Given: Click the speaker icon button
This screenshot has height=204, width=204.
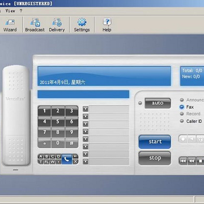Looking at the screenshot, I should tap(192, 139).
